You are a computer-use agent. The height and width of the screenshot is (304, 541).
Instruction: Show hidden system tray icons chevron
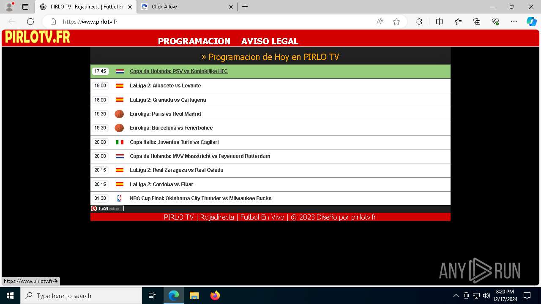click(456, 296)
